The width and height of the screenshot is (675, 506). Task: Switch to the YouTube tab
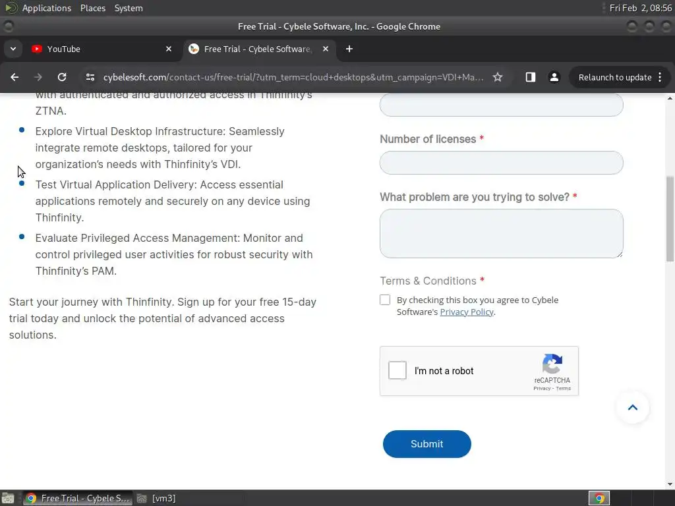101,49
